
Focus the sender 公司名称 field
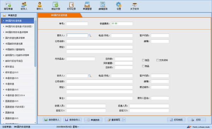pyautogui.click(x=99, y=41)
